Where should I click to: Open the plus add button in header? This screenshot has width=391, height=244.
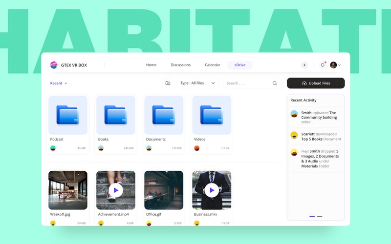point(304,65)
